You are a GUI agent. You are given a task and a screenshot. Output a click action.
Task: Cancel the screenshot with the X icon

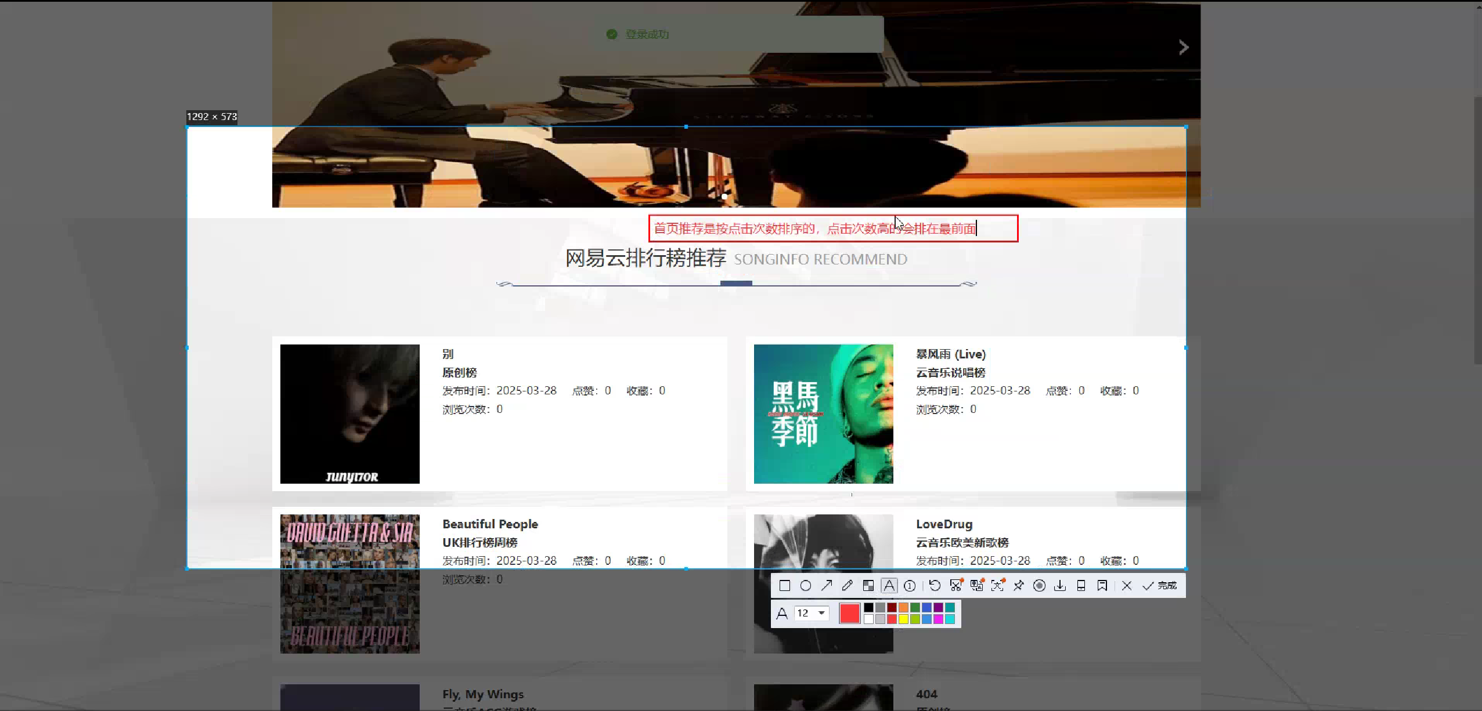(x=1127, y=586)
